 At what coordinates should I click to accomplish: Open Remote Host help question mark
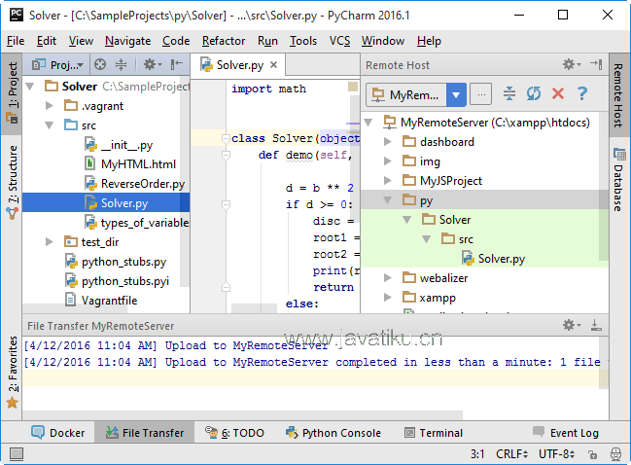pos(582,94)
